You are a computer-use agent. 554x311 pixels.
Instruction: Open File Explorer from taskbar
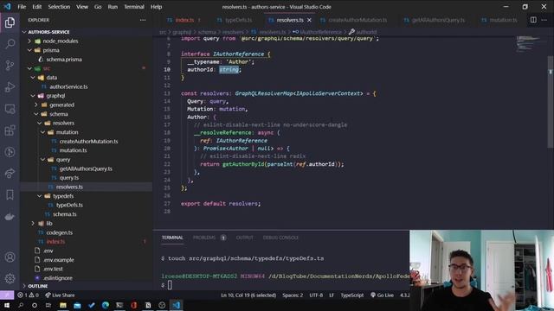pyautogui.click(x=63, y=305)
